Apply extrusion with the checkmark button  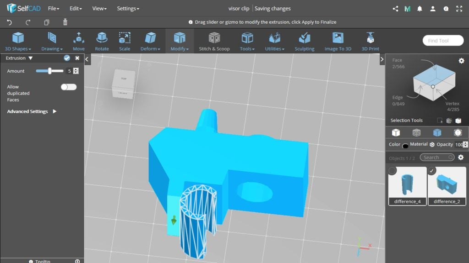[67, 58]
